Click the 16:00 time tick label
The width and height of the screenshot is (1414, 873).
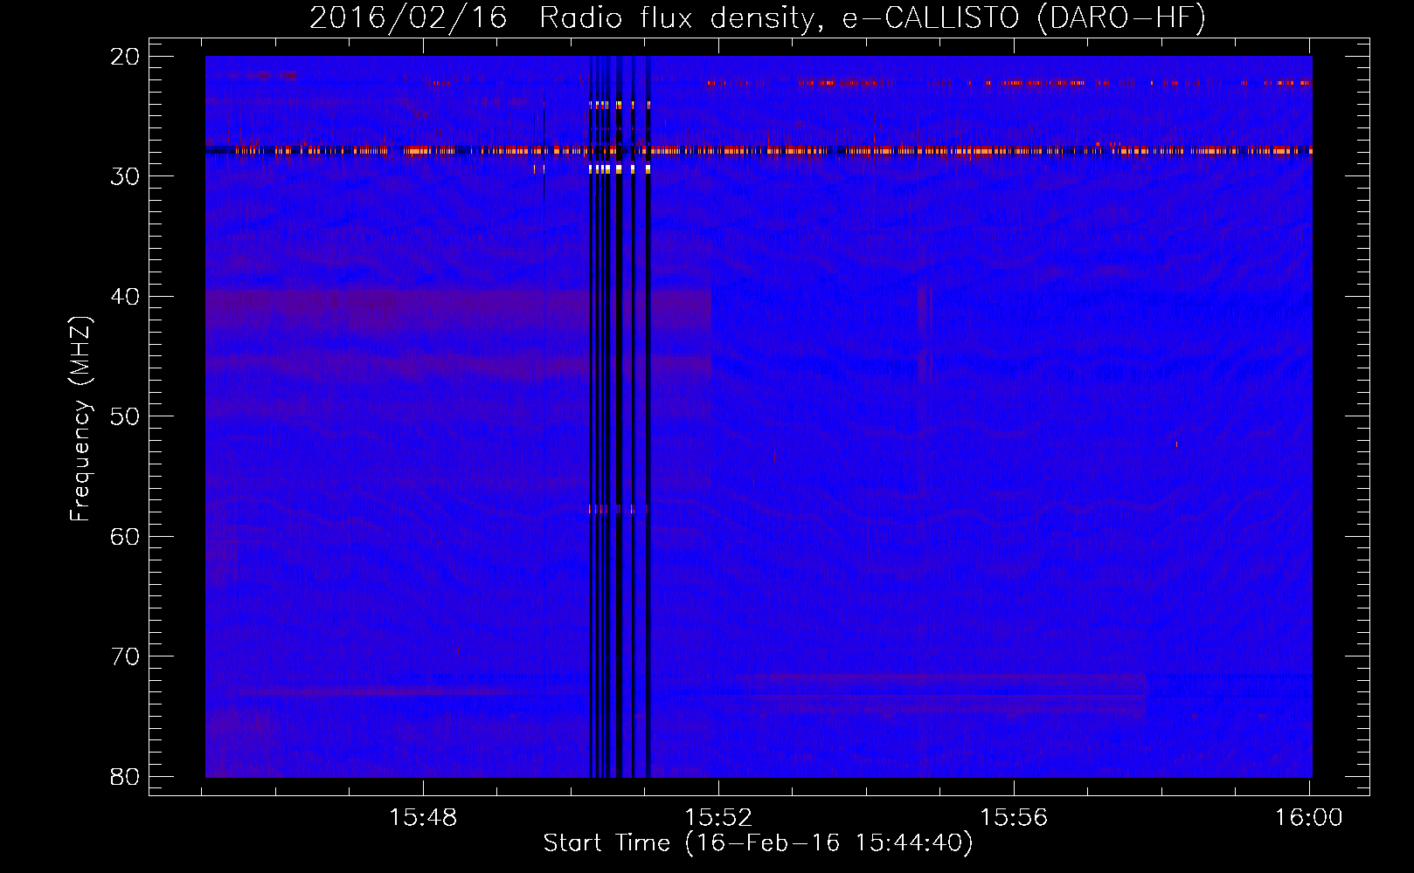click(x=1308, y=818)
